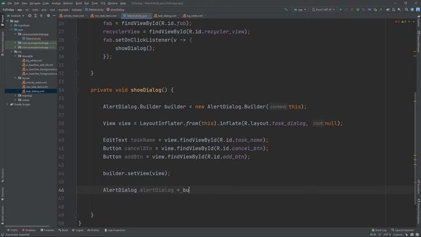Click the expand all icon in Project panel

[36, 16]
